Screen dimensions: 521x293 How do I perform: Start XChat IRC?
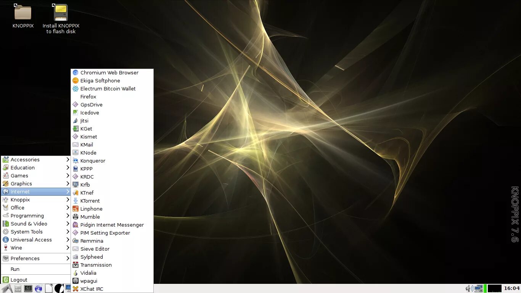coord(112,289)
